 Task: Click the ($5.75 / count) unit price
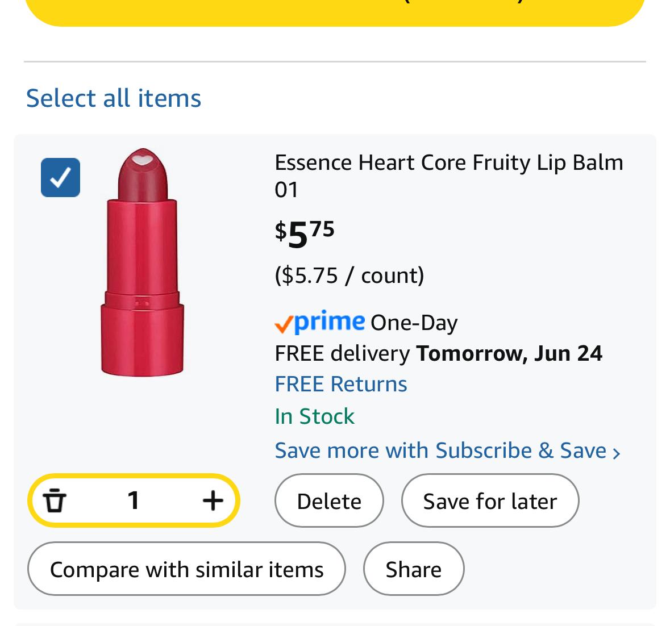[x=349, y=276]
